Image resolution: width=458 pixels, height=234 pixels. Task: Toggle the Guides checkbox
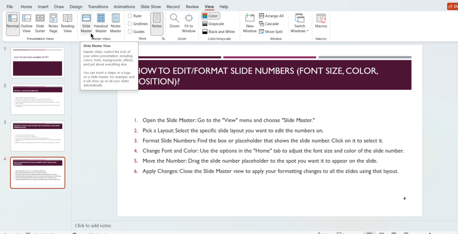click(130, 32)
